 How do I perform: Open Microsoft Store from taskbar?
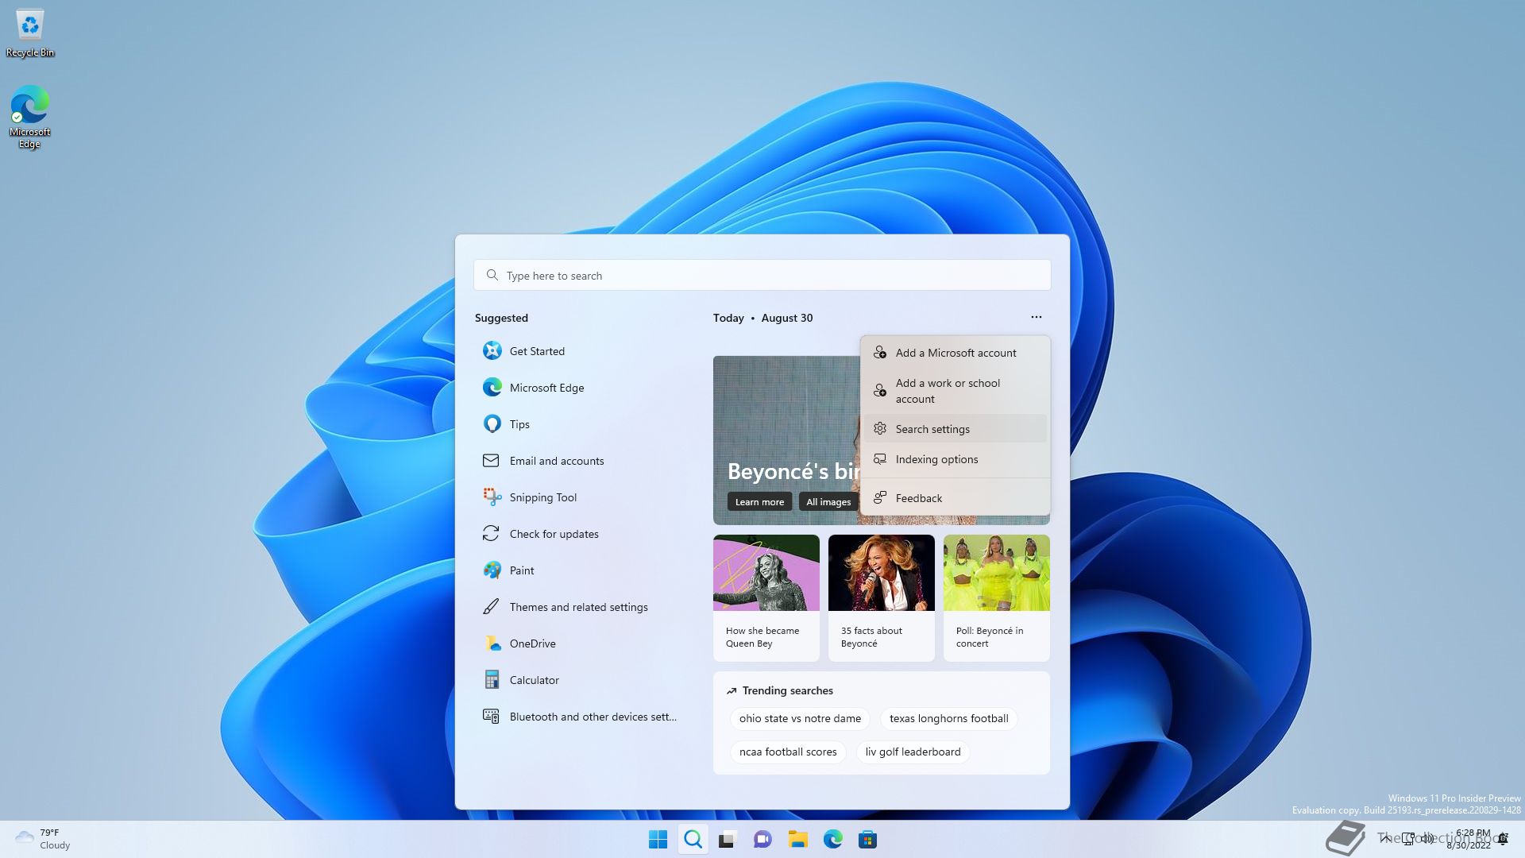coord(867,839)
